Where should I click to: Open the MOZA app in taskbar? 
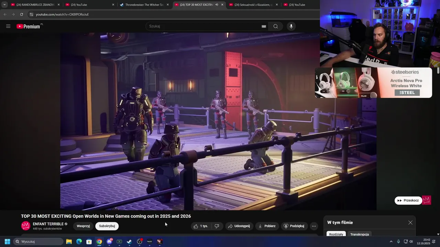click(x=150, y=242)
